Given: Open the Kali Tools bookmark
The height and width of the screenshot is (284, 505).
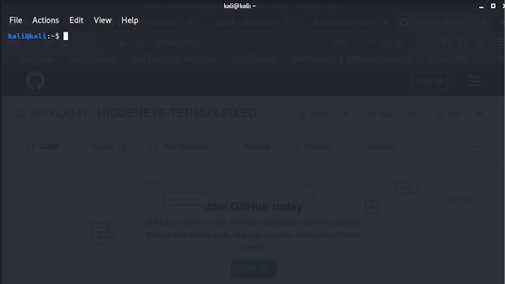Looking at the screenshot, I should (x=144, y=59).
